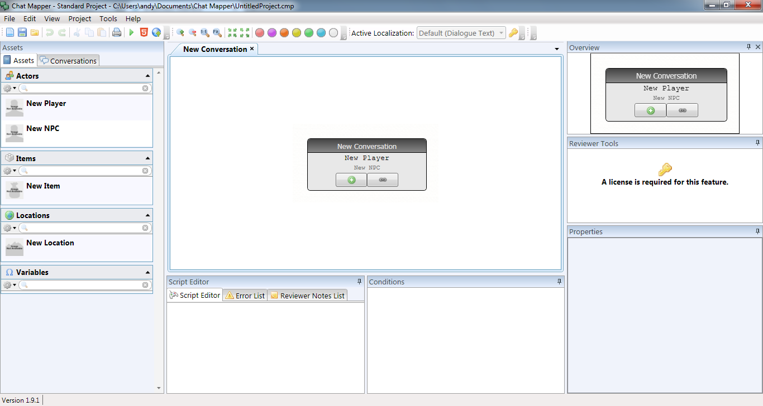Open the Active Localization dropdown
This screenshot has width=763, height=406.
461,33
